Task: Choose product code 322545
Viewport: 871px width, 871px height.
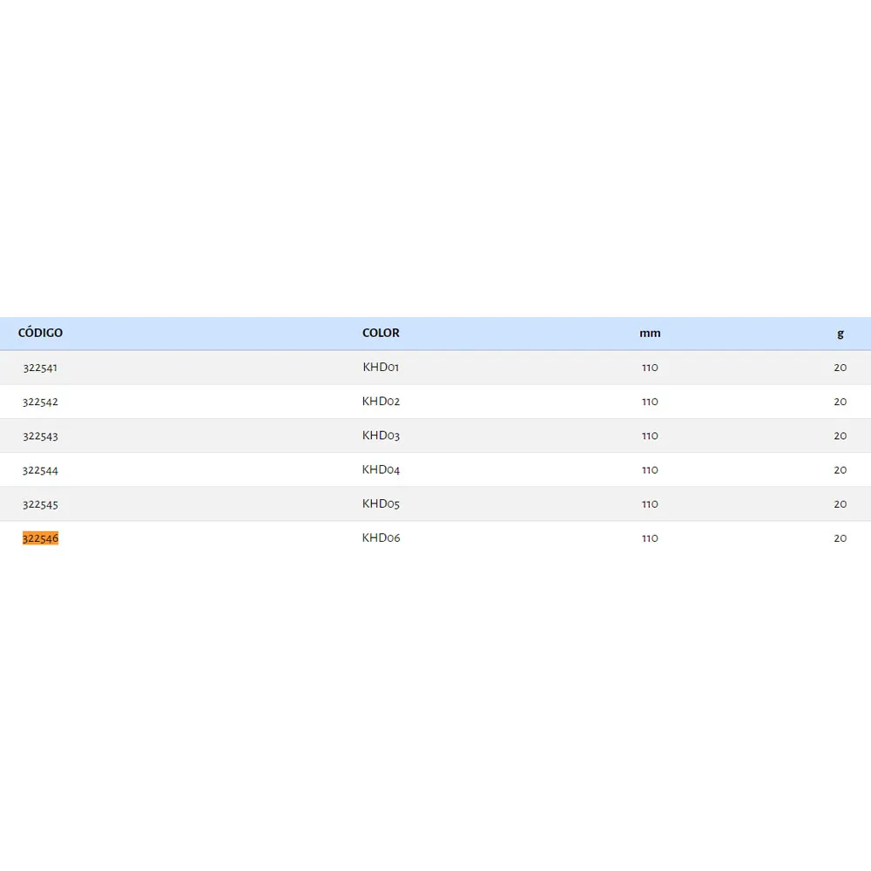Action: (40, 503)
